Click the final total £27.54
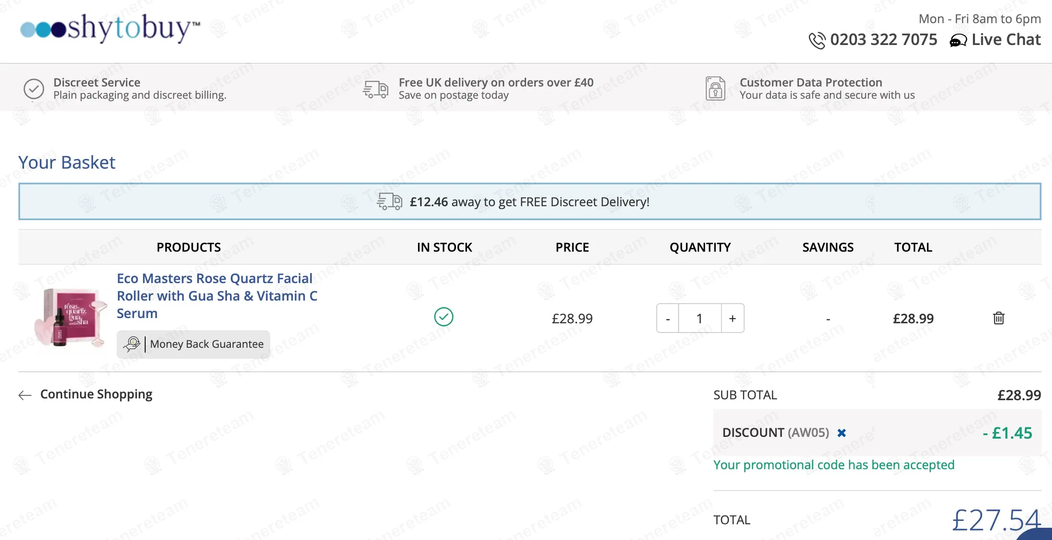 996,520
